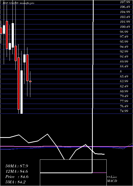The image size is (133, 186).
Task: Click the 79.49 price axis label
Action: click(x=124, y=96)
